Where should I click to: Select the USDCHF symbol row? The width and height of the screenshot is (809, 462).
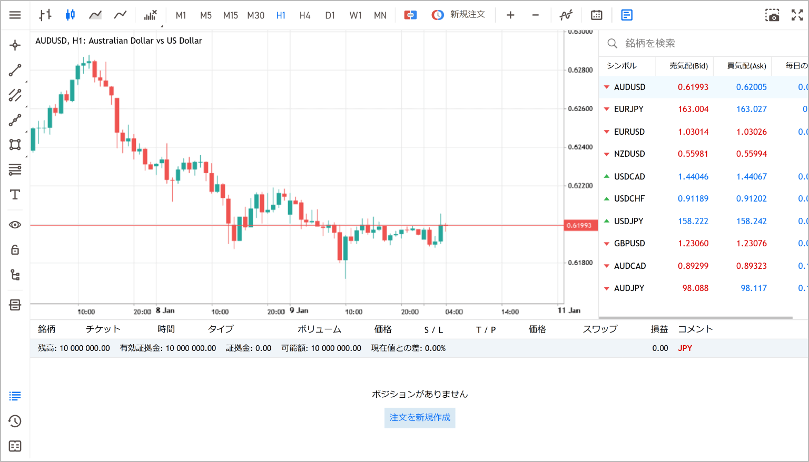click(x=704, y=198)
